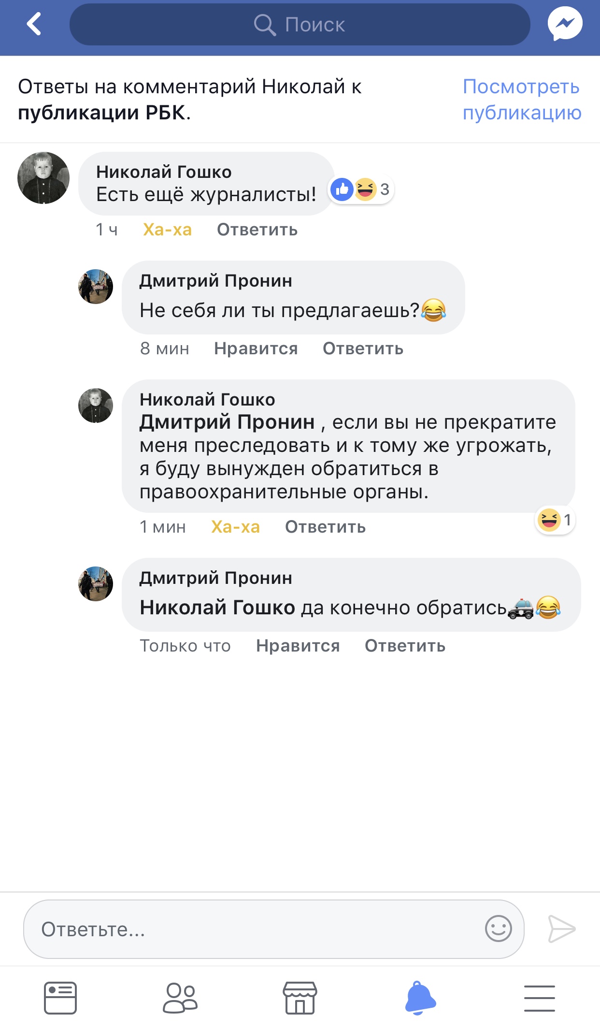This screenshot has height=1030, width=600.
Task: Open the Notifications bell tab
Action: tap(420, 998)
